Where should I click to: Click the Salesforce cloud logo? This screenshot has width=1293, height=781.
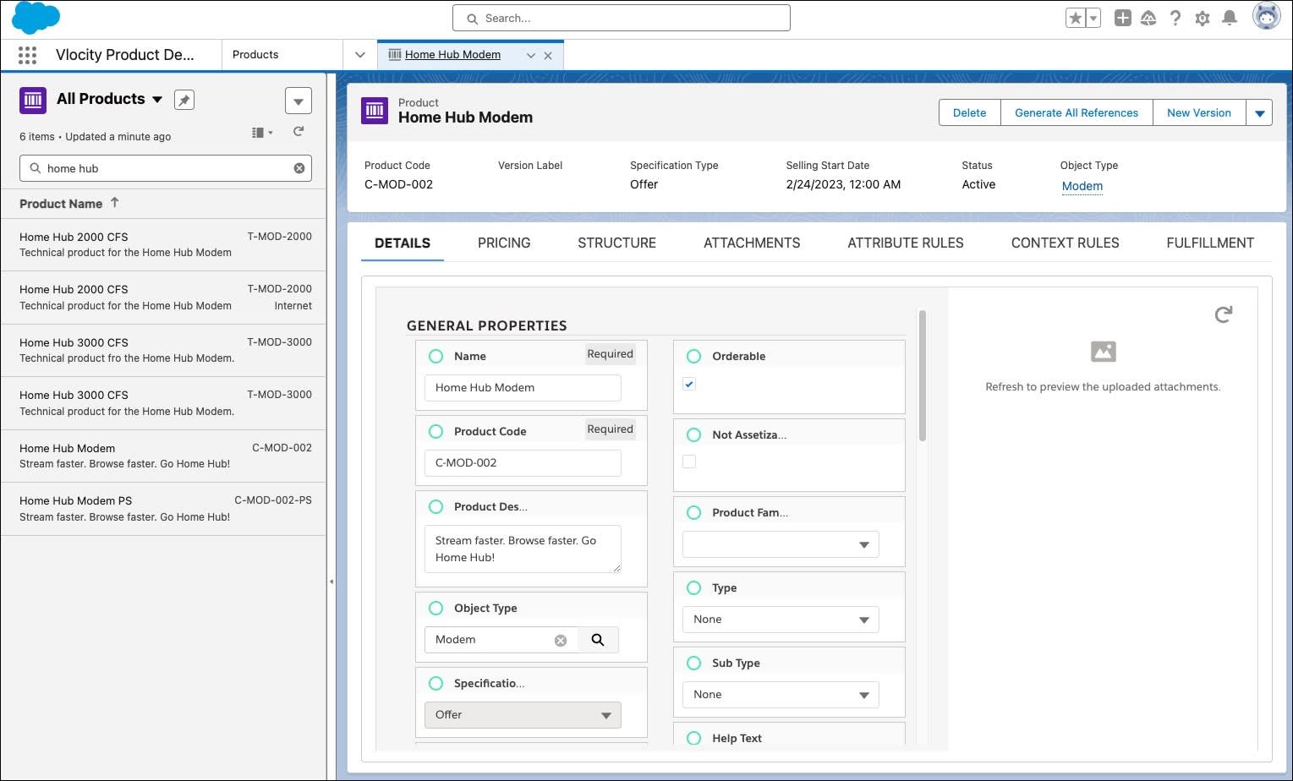pyautogui.click(x=36, y=18)
